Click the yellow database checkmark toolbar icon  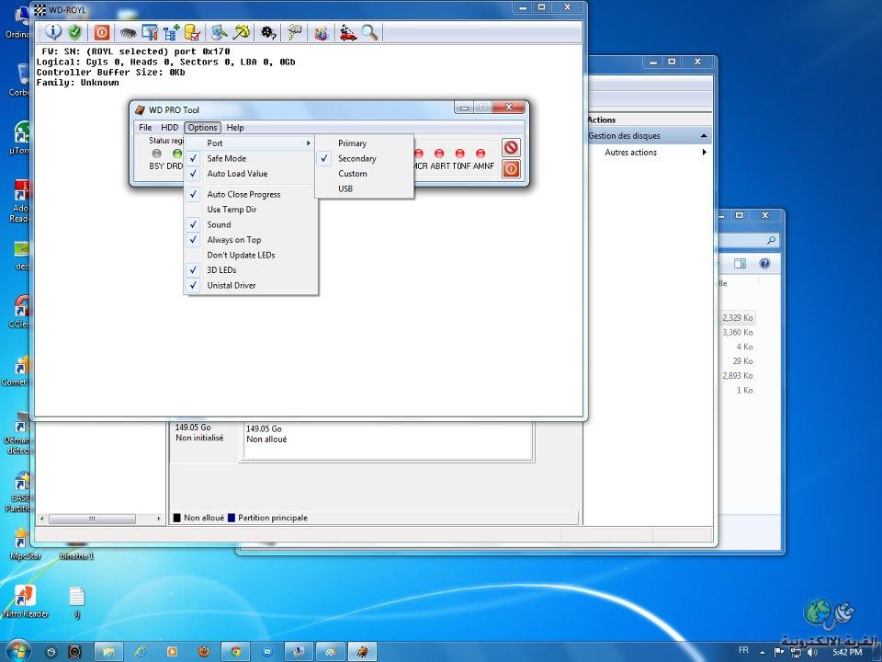(x=192, y=32)
